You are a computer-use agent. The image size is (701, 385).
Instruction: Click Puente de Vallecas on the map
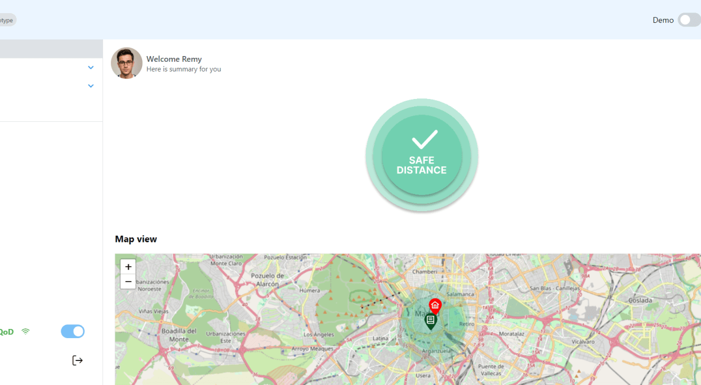pyautogui.click(x=491, y=370)
